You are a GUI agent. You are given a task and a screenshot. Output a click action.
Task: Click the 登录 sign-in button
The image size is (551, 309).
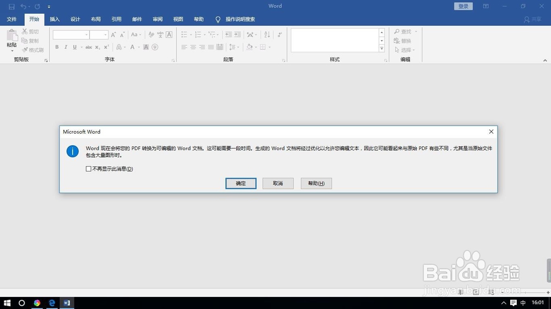pyautogui.click(x=463, y=6)
